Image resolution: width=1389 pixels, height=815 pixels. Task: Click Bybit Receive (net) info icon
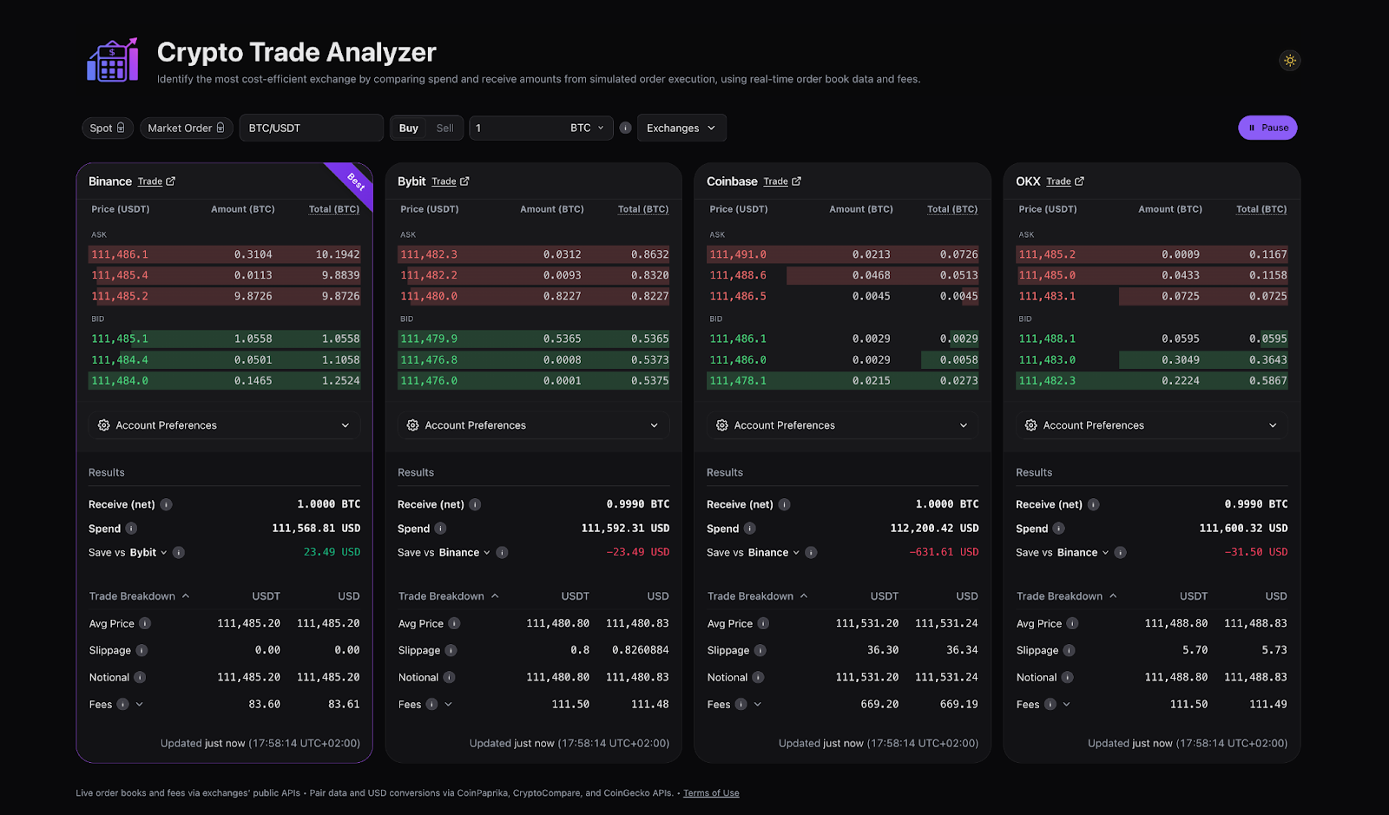pos(475,504)
